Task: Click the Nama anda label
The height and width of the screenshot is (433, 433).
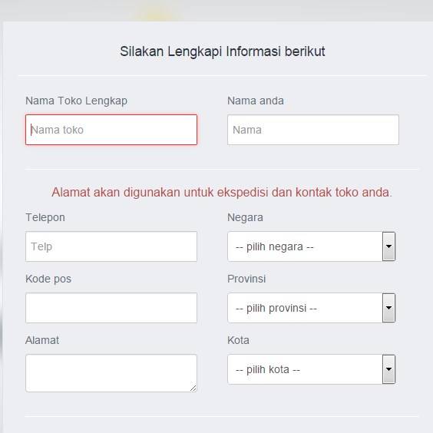Action: 256,101
